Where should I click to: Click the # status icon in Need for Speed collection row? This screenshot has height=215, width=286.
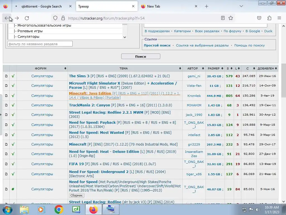coord(13,189)
